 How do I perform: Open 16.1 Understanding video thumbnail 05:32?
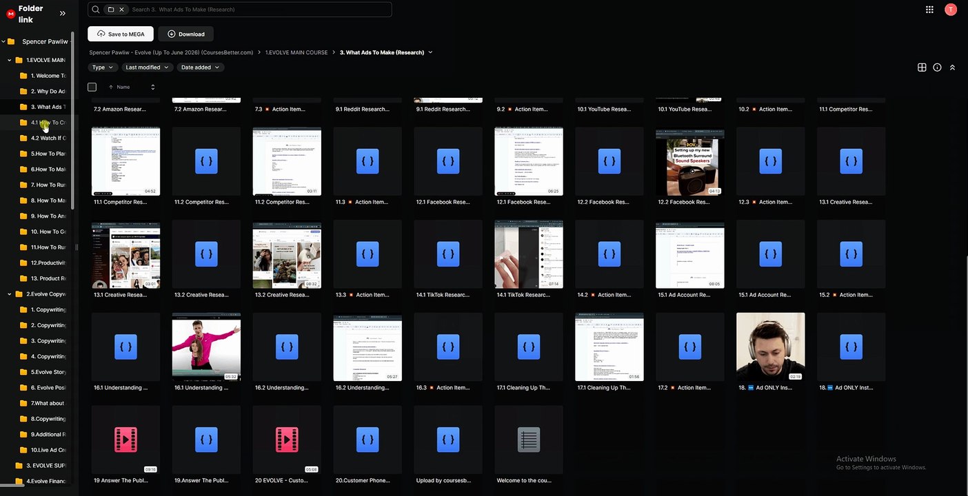click(206, 347)
